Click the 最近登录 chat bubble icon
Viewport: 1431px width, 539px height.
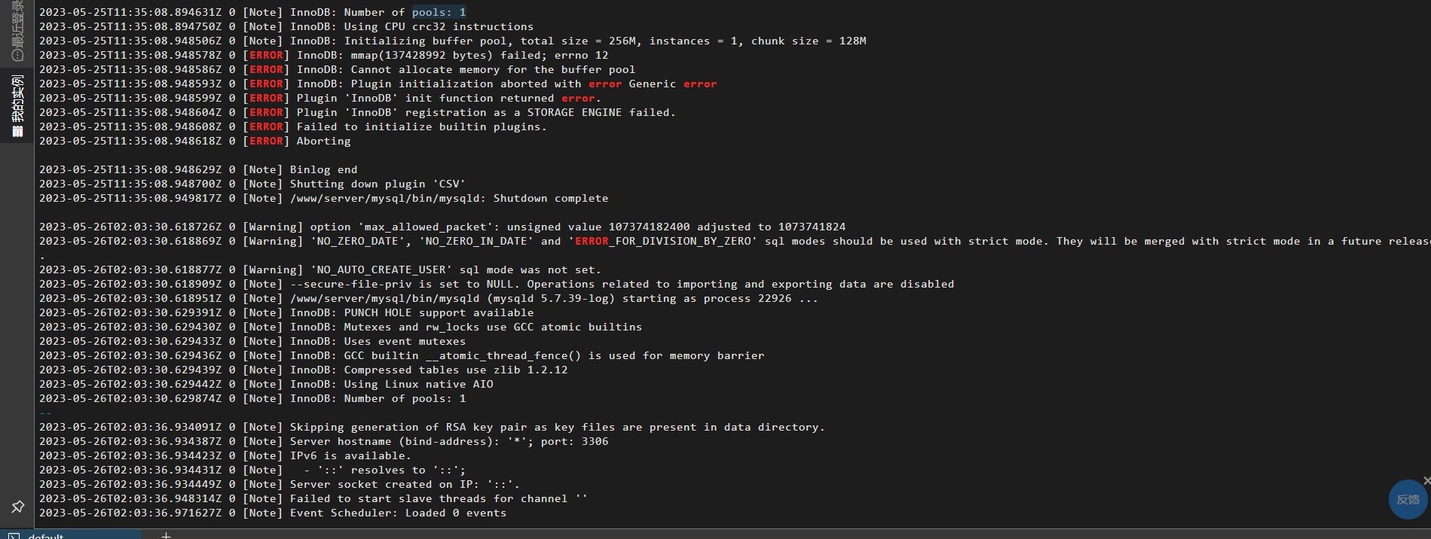tap(17, 55)
